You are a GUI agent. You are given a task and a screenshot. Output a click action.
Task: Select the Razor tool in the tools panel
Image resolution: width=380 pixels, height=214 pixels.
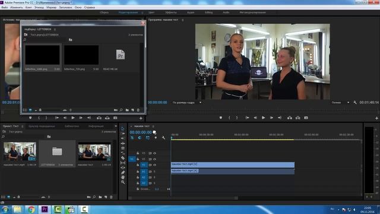pos(123,158)
